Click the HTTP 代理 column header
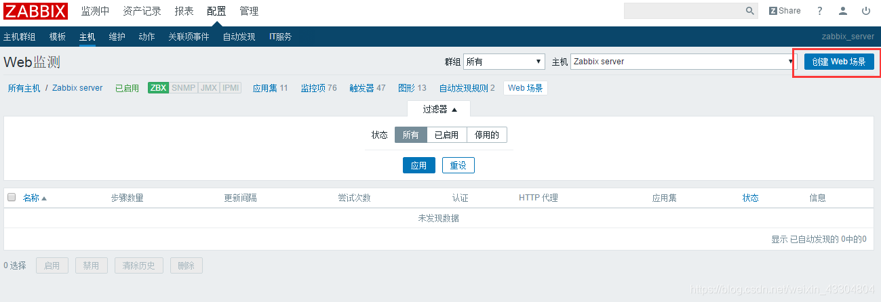881x302 pixels. point(539,198)
